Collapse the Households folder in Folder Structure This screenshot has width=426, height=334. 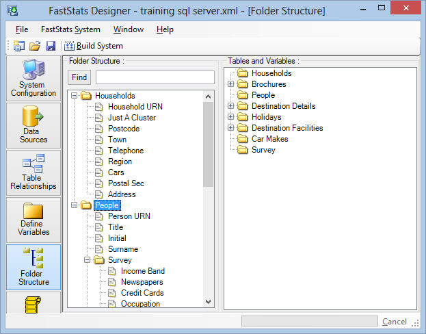[74, 96]
